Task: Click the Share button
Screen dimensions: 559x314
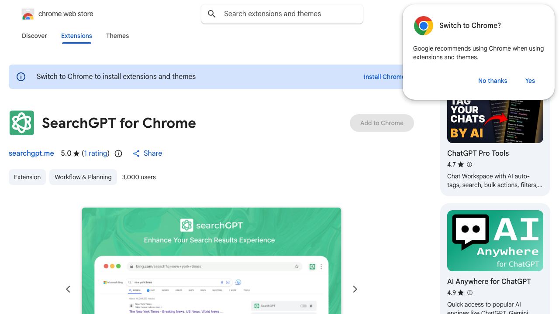Action: (147, 154)
